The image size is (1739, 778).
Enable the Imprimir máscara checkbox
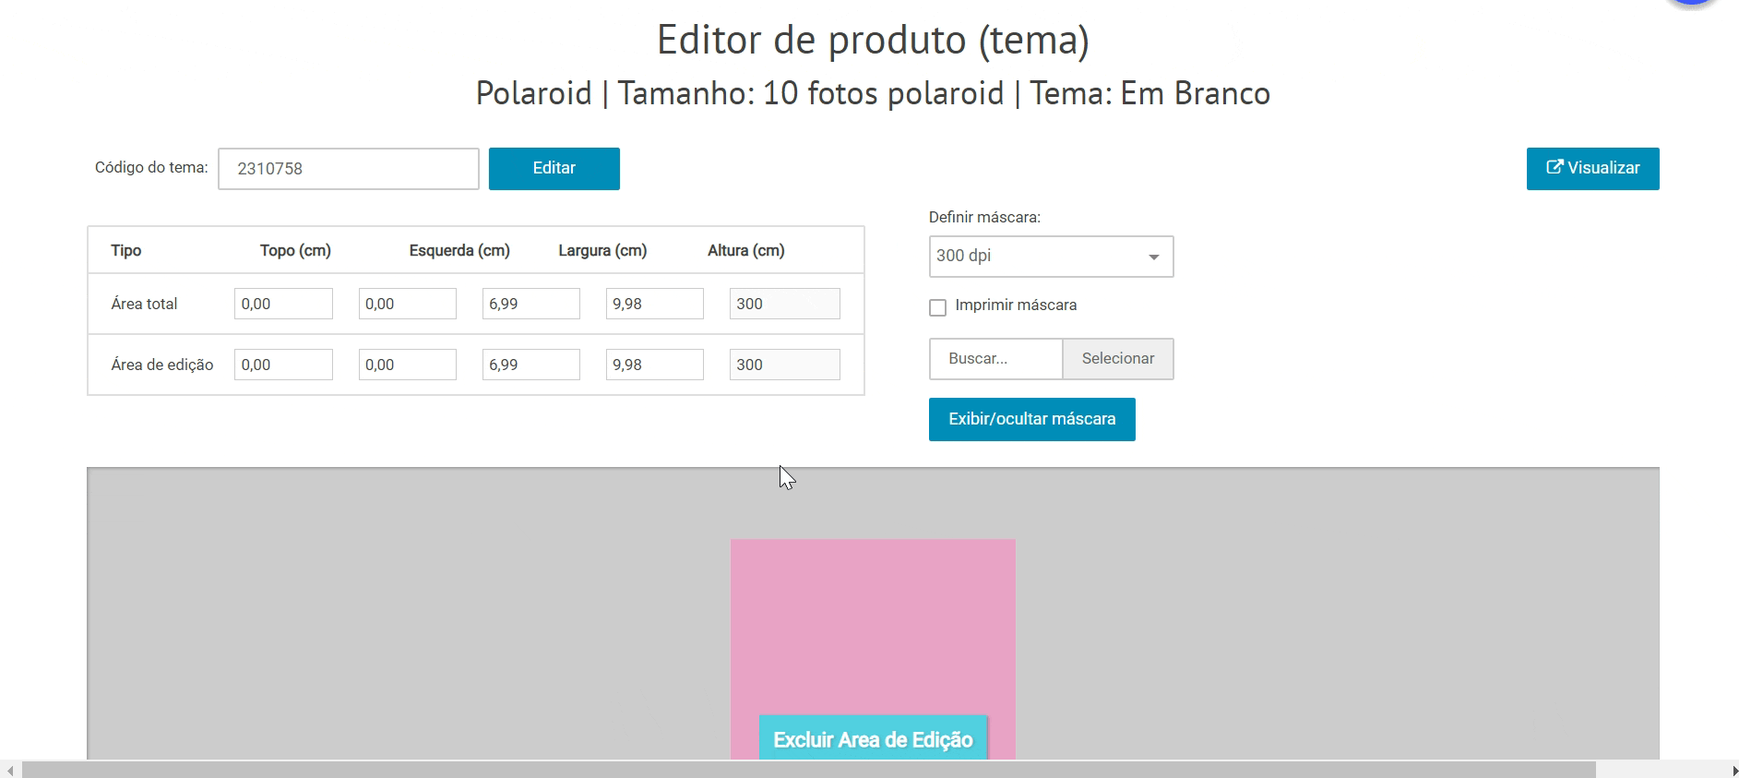tap(938, 307)
